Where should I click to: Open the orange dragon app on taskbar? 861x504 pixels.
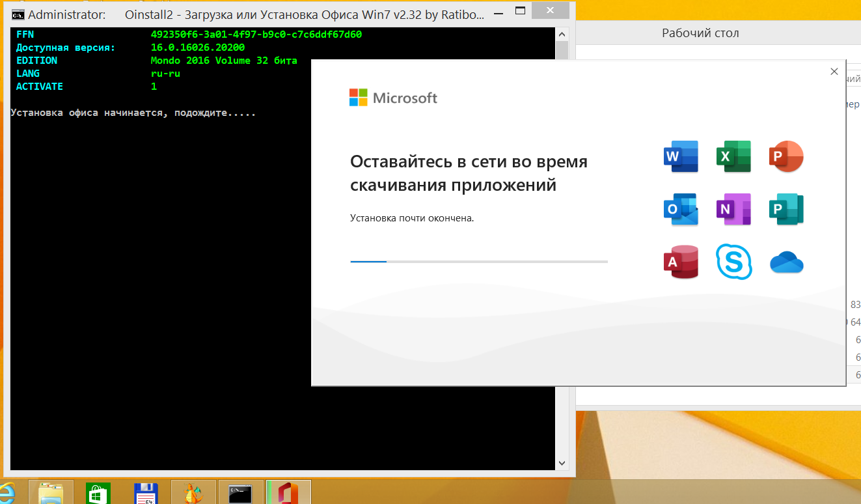[193, 493]
